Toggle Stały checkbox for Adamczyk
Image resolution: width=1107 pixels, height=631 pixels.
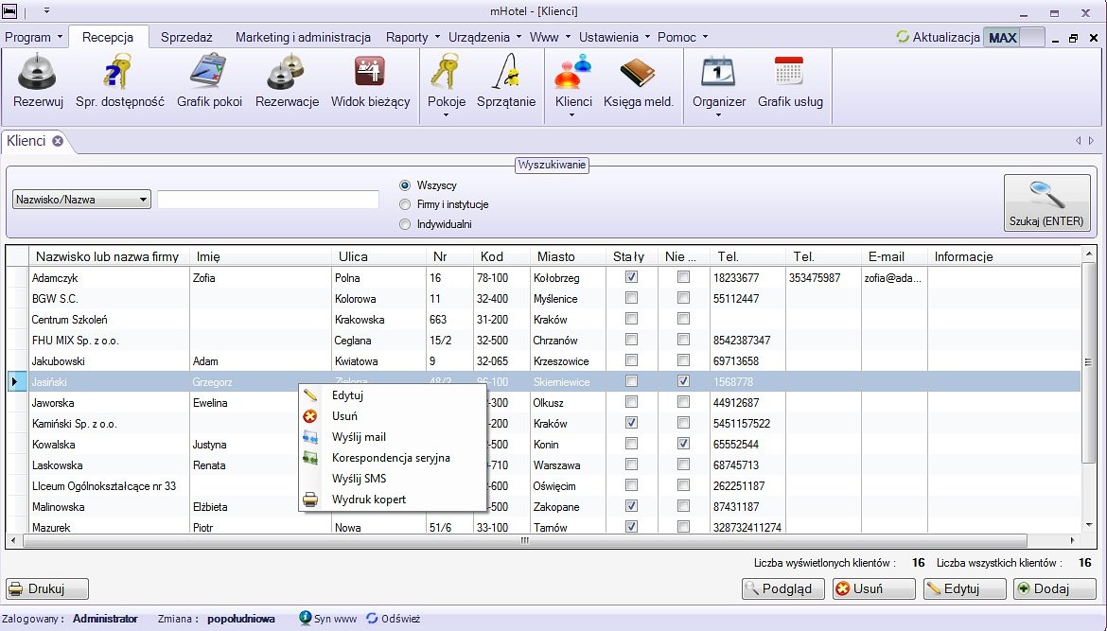(632, 277)
